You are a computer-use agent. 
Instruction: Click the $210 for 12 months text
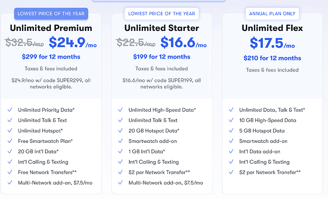273,59
